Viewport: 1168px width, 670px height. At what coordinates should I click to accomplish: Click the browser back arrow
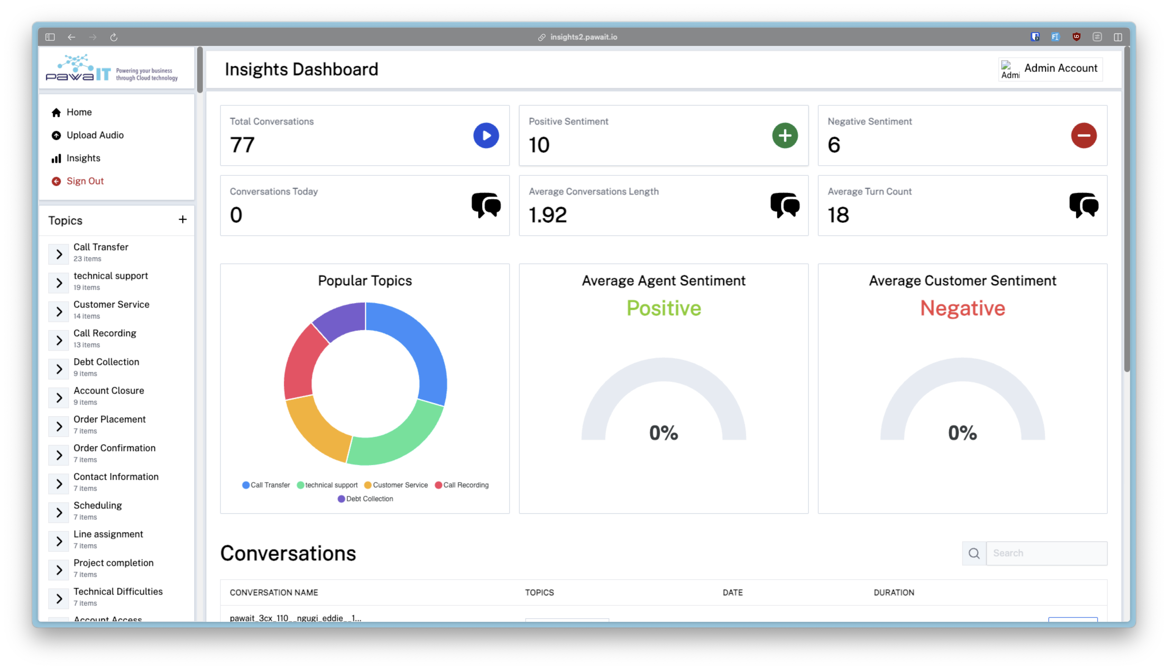[71, 37]
